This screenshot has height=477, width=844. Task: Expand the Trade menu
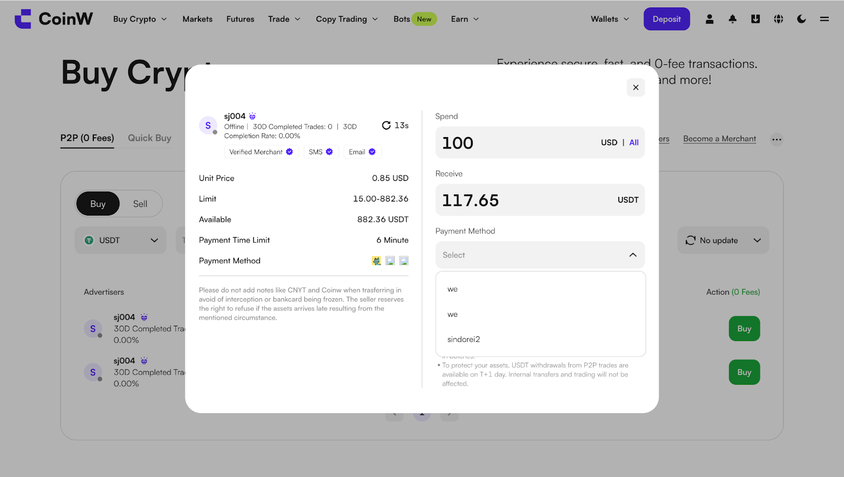[284, 19]
